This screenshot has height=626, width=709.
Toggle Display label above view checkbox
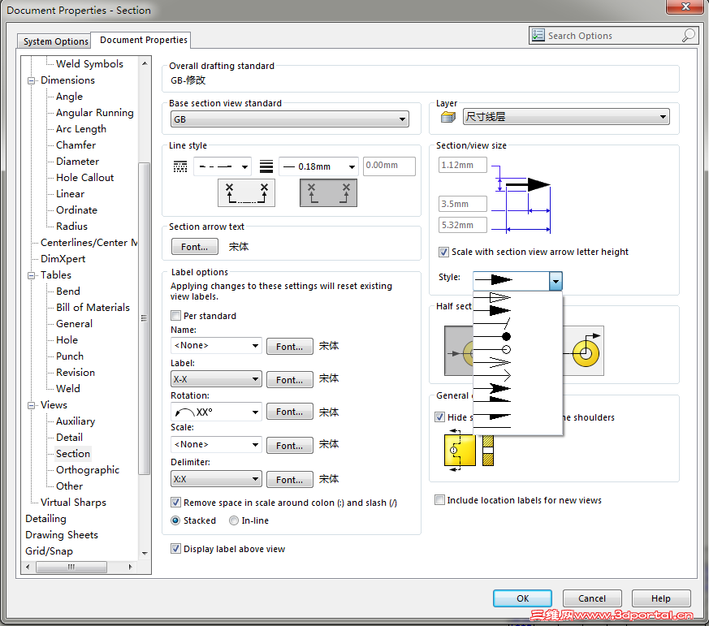(176, 549)
